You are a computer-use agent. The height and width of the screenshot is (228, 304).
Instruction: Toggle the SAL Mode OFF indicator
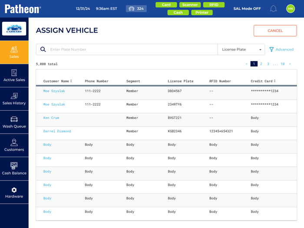coord(248,9)
